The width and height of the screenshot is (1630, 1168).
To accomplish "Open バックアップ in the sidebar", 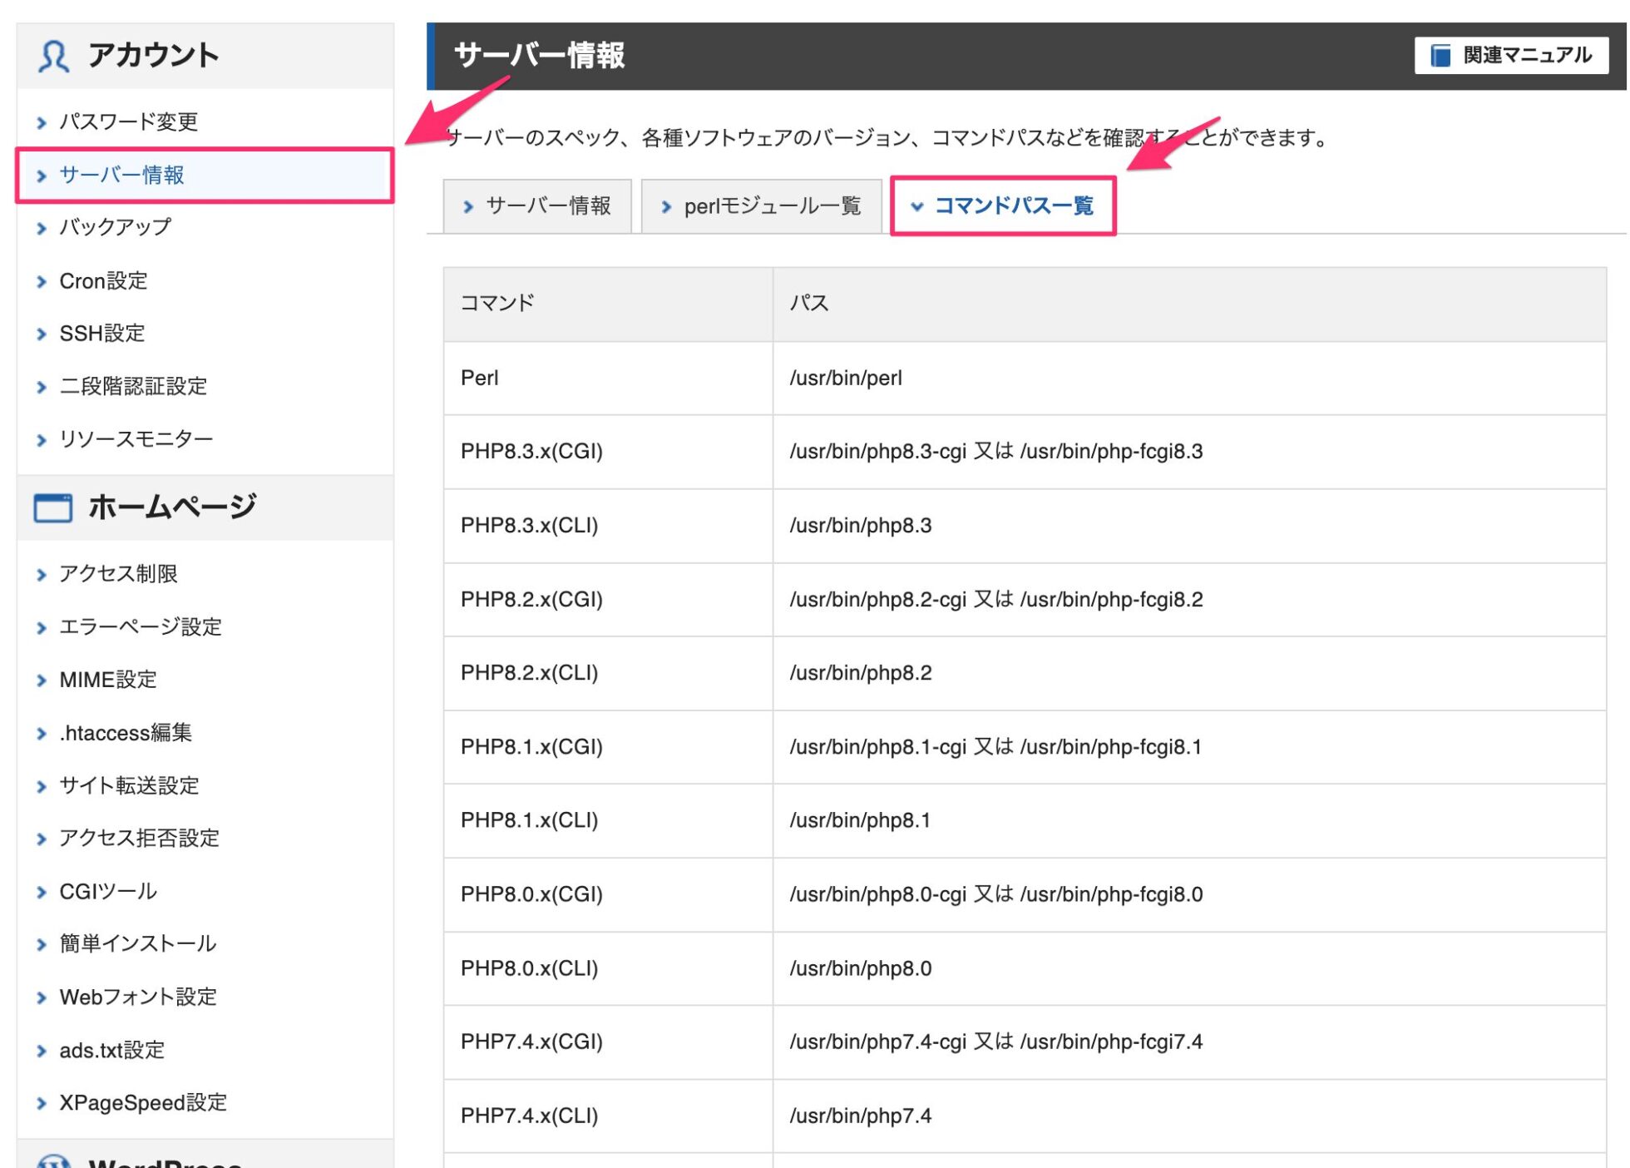I will pyautogui.click(x=115, y=227).
